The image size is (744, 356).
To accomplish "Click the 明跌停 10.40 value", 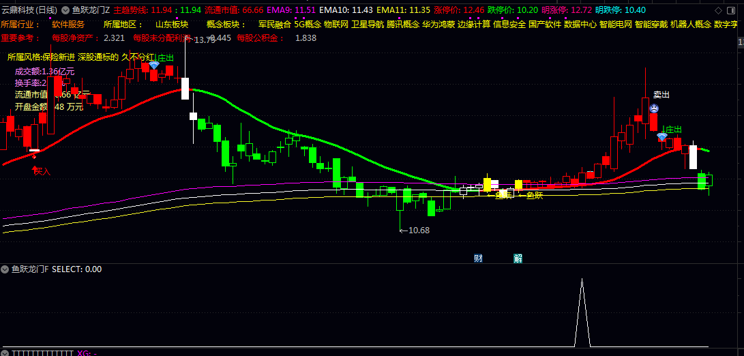I will coord(620,10).
